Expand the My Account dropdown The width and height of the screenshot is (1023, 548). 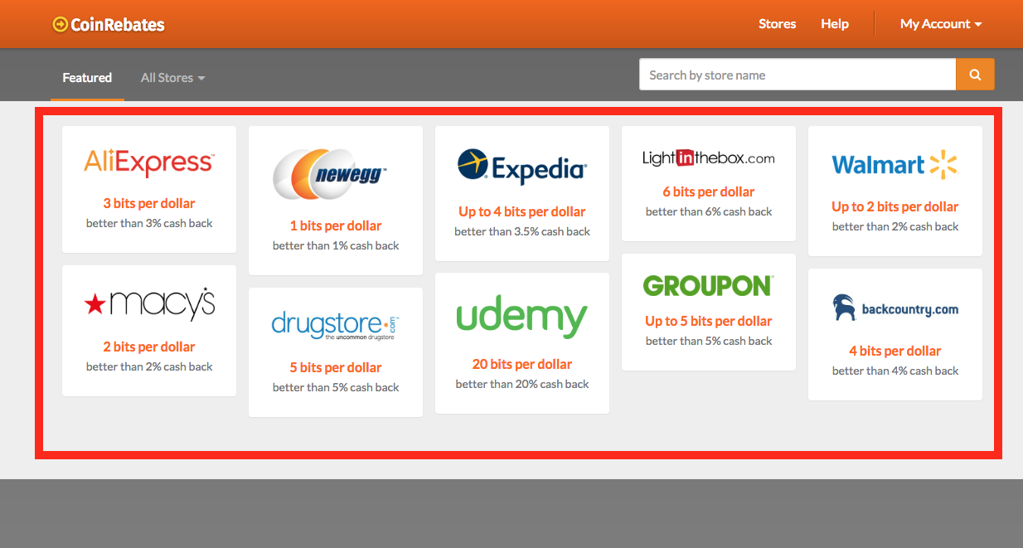[x=941, y=24]
